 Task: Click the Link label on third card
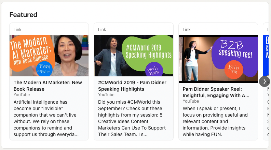point(187,30)
